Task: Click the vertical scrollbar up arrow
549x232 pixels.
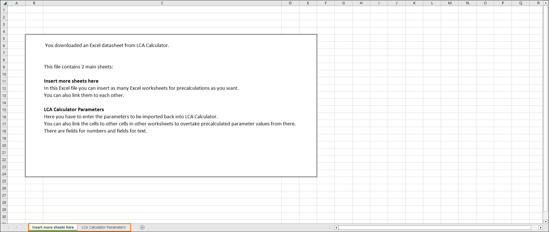Action: tap(546, 3)
